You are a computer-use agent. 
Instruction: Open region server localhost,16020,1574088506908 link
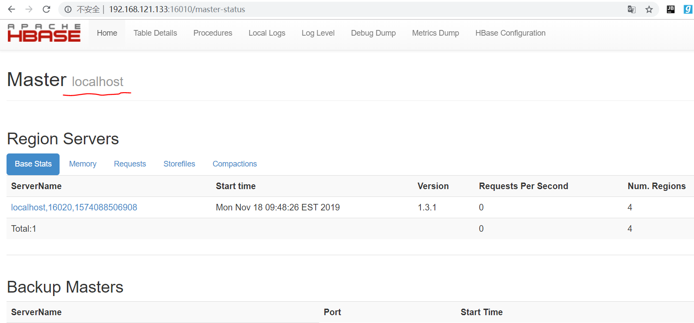[74, 207]
